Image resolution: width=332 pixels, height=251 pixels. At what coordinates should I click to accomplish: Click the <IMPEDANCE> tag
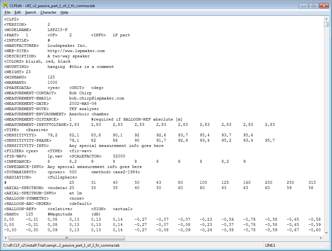tap(18, 161)
